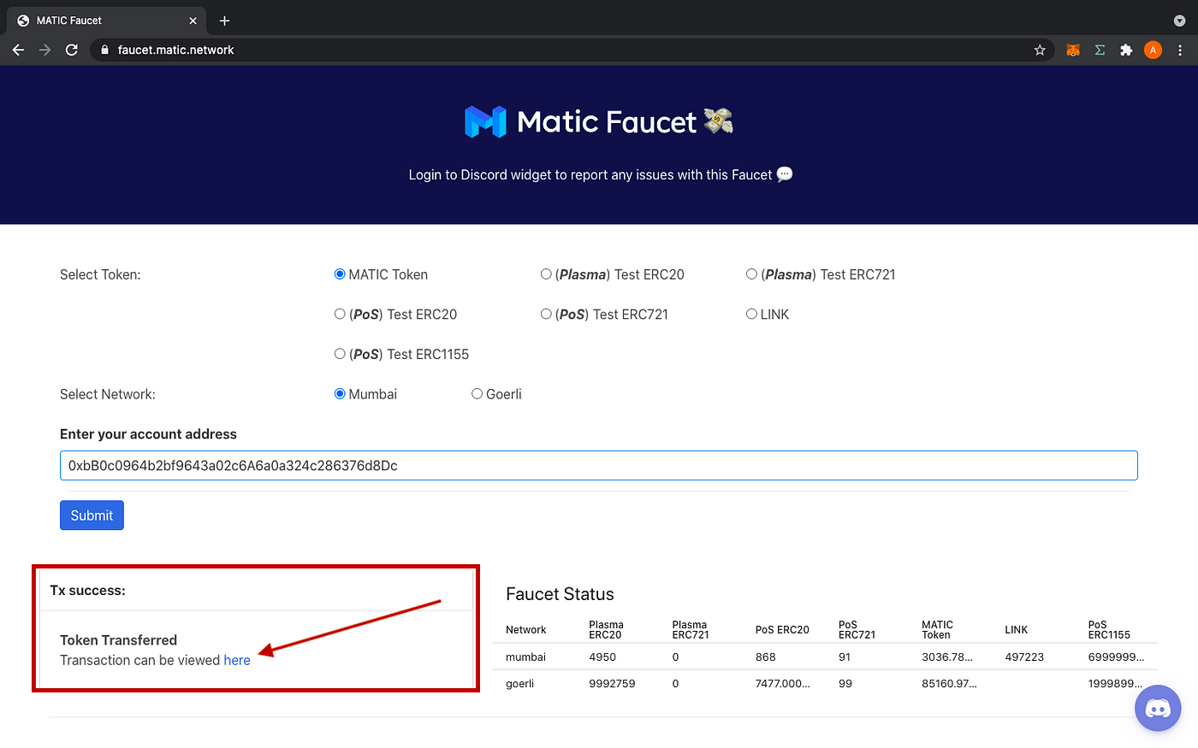Click the Matic logo in header
This screenshot has width=1198, height=748.
pos(485,121)
